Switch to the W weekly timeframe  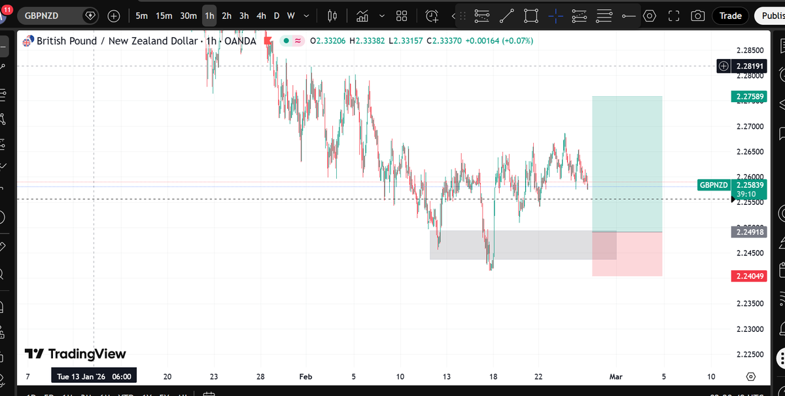click(290, 15)
